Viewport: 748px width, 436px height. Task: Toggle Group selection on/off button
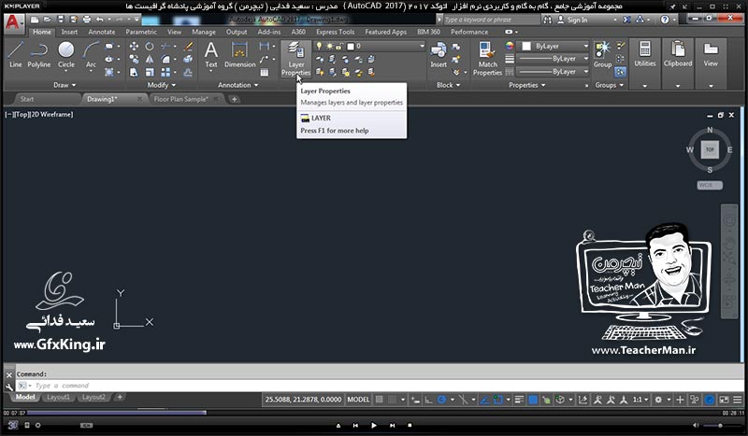tap(620, 72)
